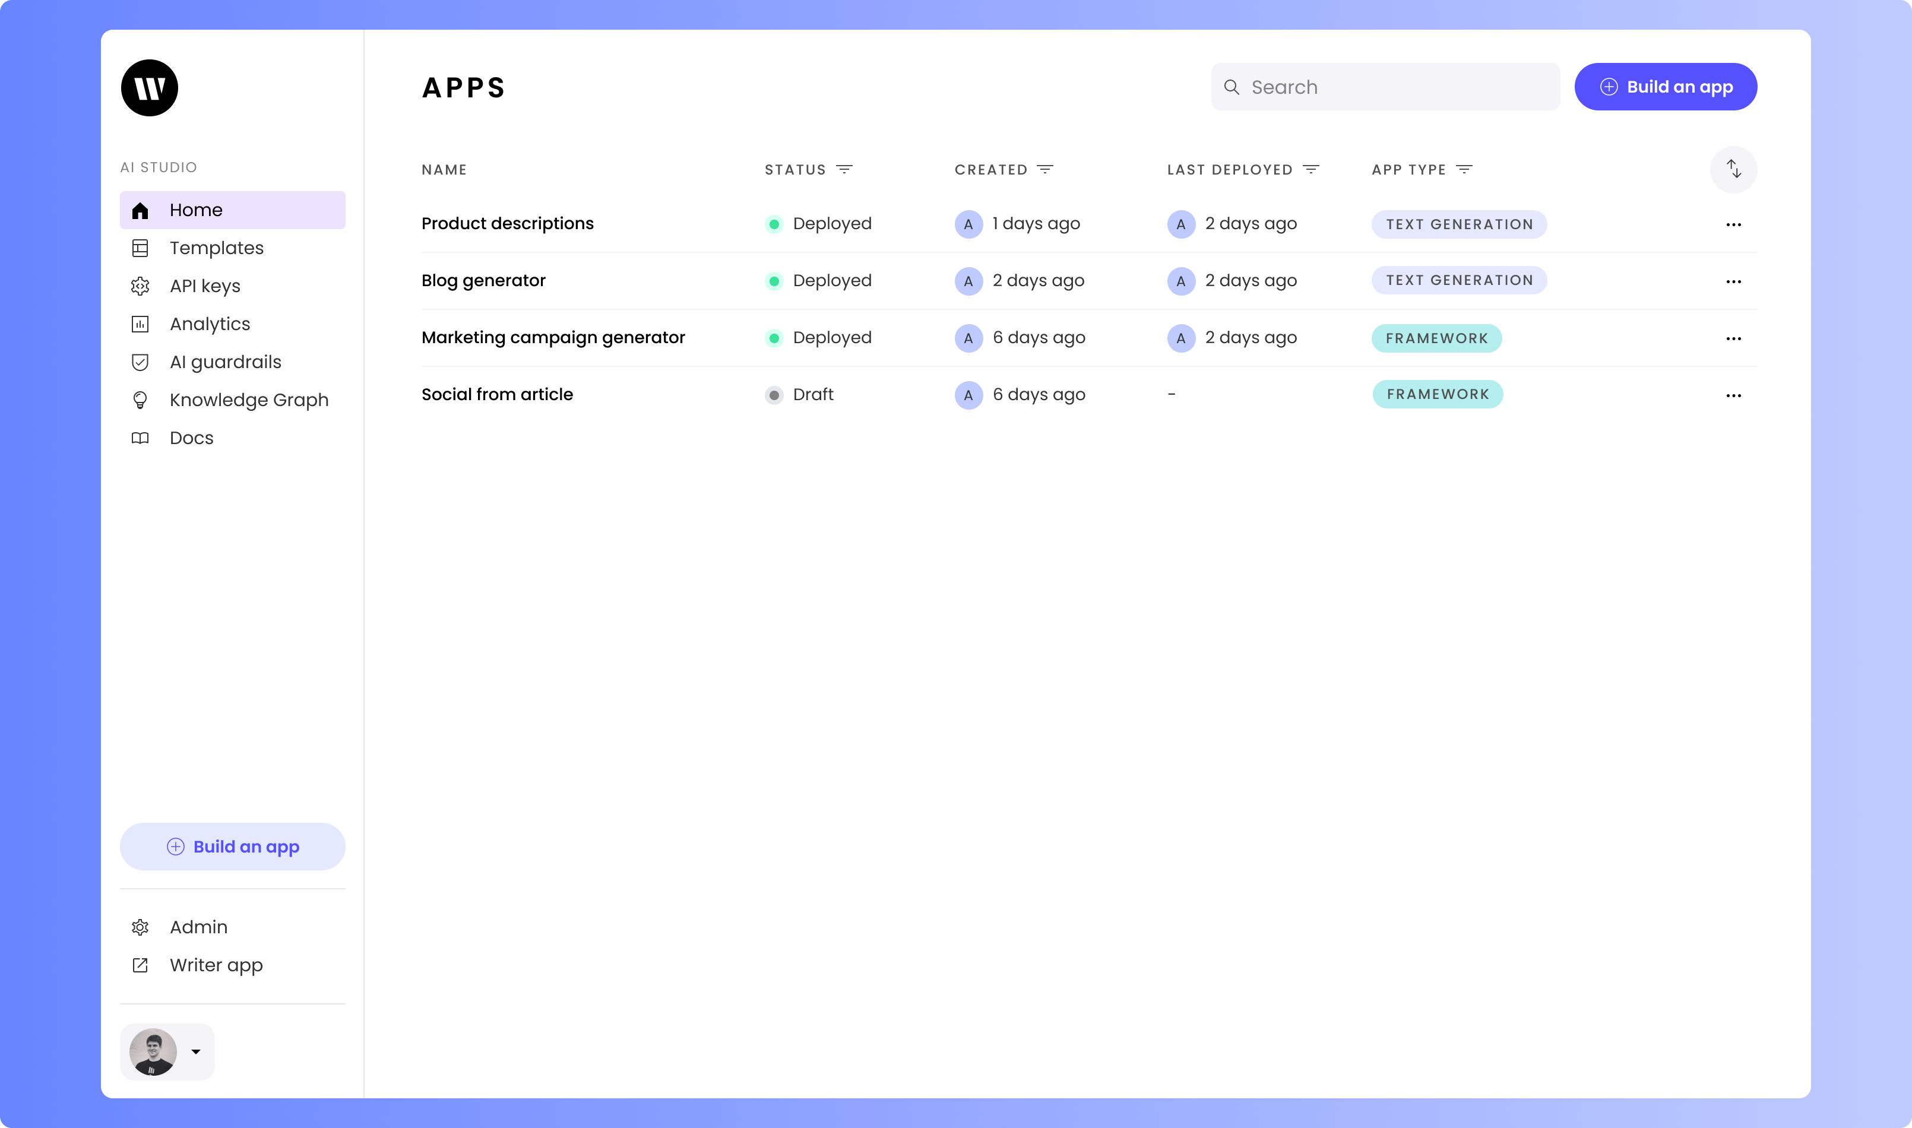Screen dimensions: 1912x1128
Task: Open Social from article row options
Action: point(1733,395)
